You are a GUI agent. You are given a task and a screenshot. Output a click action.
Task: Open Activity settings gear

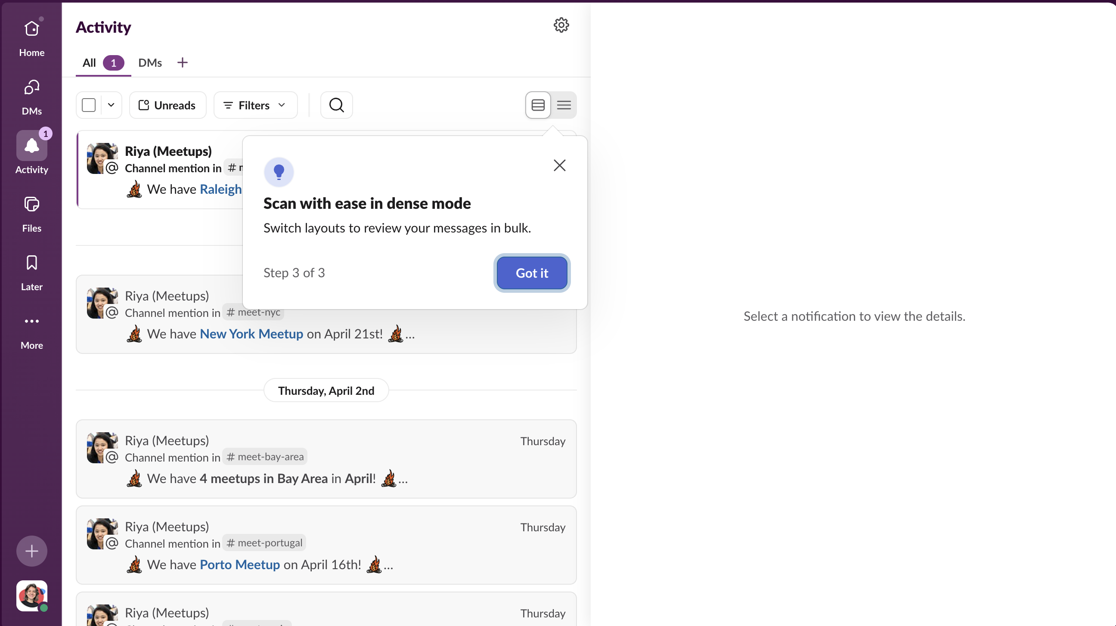[x=561, y=25]
